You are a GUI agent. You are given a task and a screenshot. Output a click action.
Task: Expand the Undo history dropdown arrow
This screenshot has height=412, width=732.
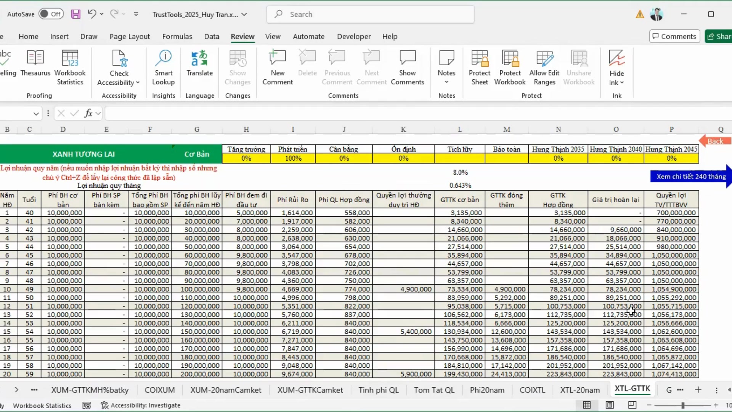(101, 14)
